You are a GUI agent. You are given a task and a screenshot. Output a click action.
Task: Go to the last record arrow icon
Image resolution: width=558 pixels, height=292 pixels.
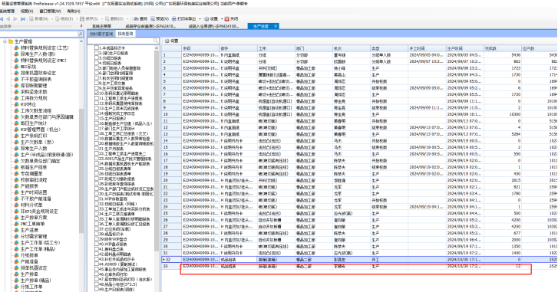tap(23, 19)
